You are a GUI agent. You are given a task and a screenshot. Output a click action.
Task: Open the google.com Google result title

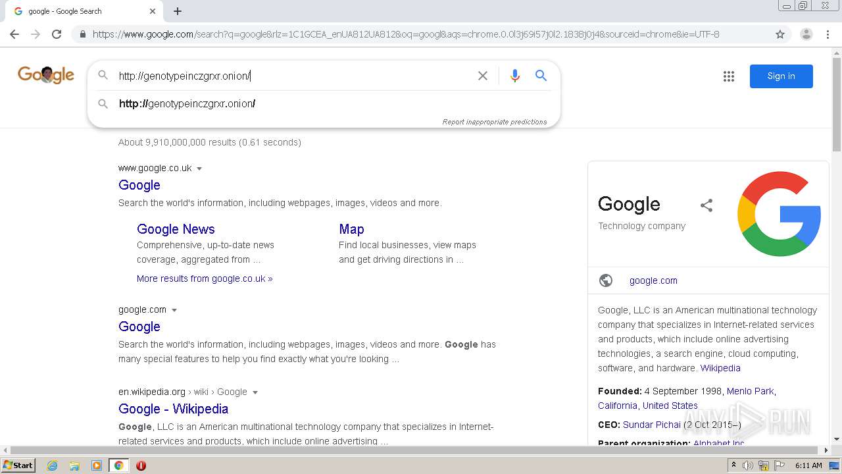tap(139, 327)
